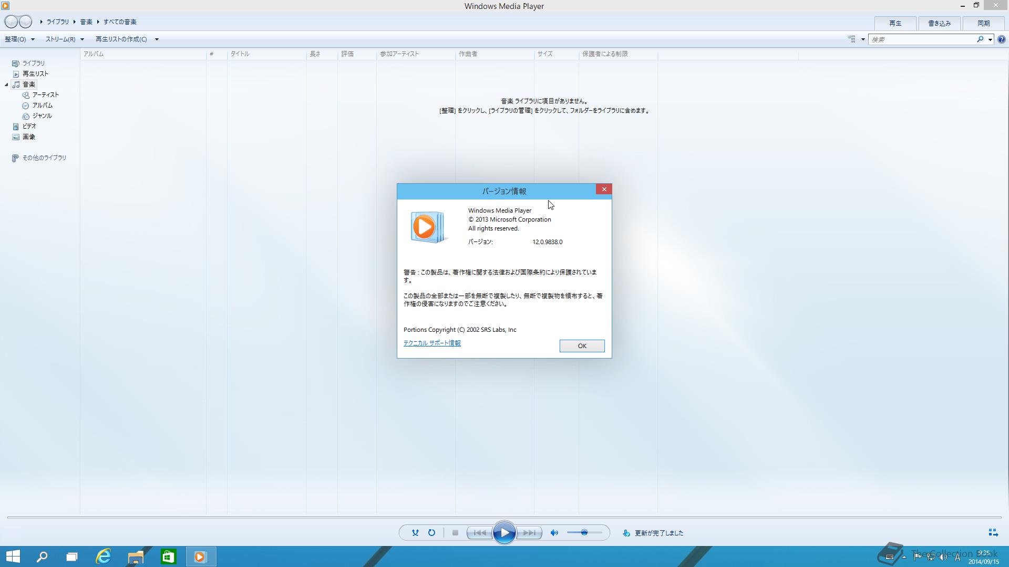
Task: Sort by the サイズ column header
Action: [557, 54]
